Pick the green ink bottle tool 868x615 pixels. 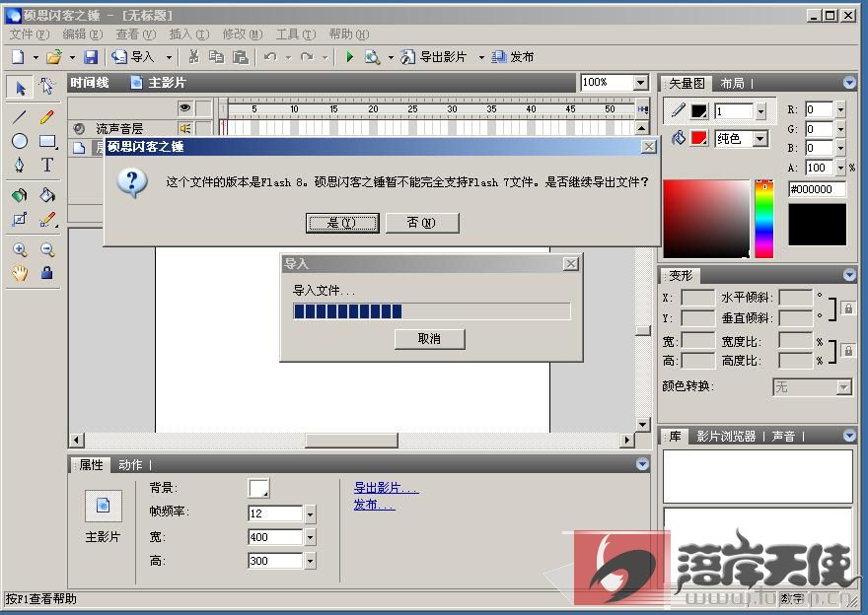[x=20, y=195]
